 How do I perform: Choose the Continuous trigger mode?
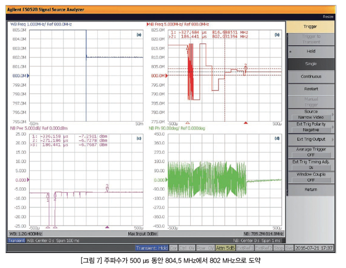[311, 77]
